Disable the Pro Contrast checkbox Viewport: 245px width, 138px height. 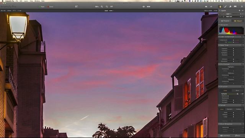pos(242,64)
